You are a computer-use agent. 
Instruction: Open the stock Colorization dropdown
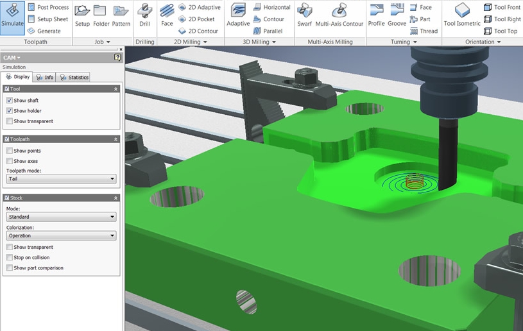(61, 236)
